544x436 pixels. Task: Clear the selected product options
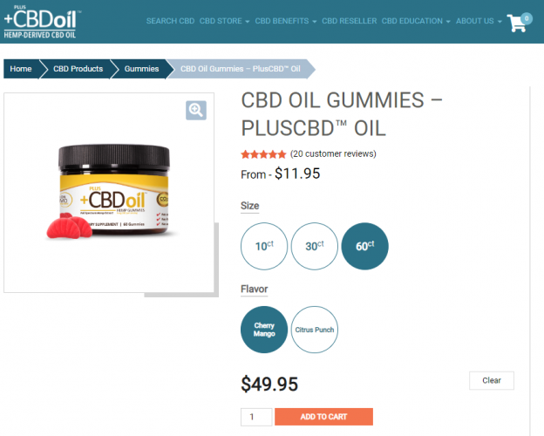[492, 380]
